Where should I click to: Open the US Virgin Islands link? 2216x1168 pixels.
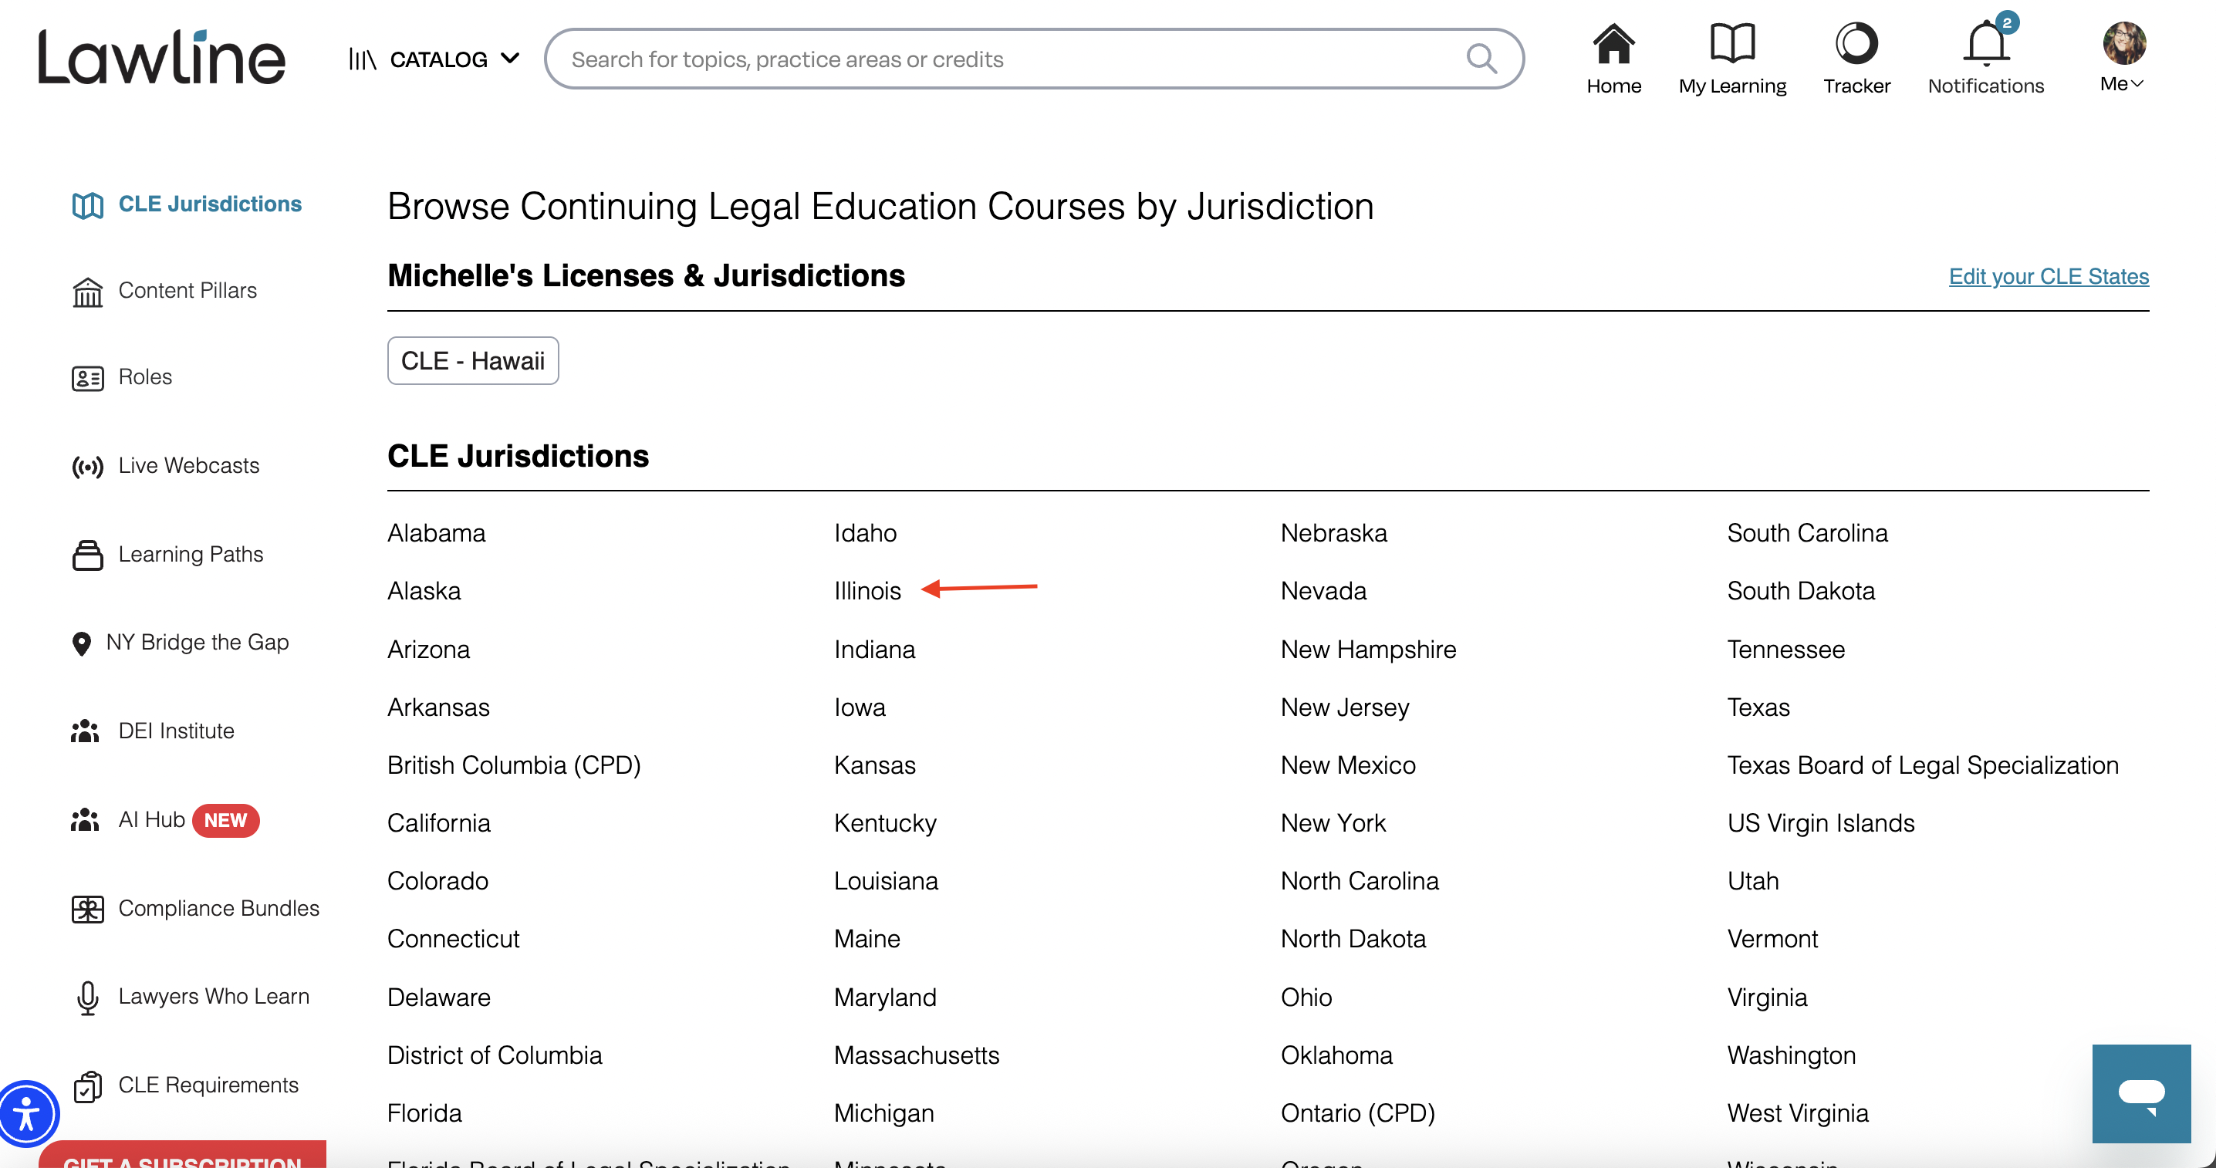(1820, 823)
